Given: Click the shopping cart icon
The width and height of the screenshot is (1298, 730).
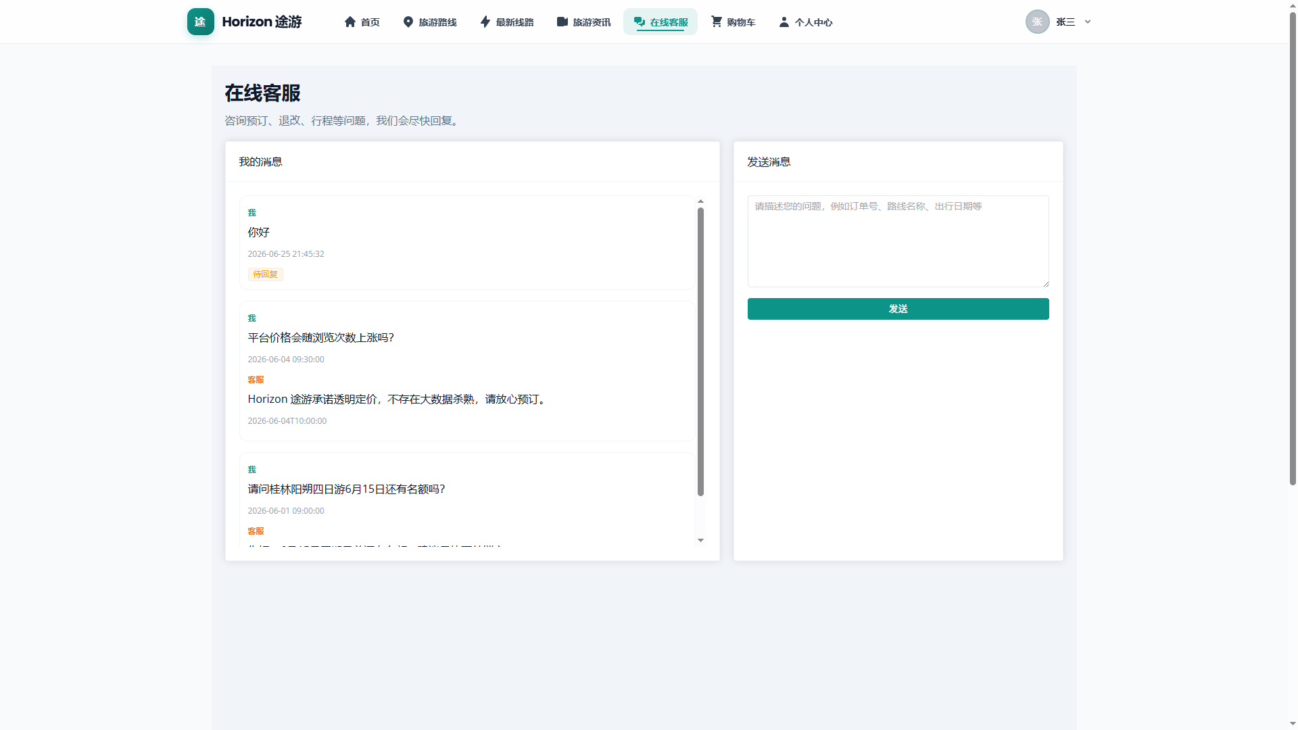Looking at the screenshot, I should pos(717,22).
